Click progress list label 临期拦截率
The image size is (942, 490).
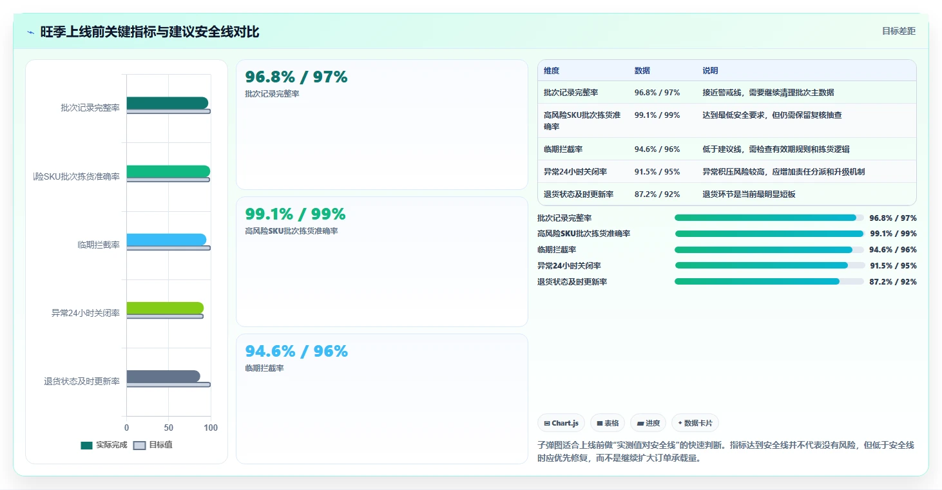click(x=557, y=250)
